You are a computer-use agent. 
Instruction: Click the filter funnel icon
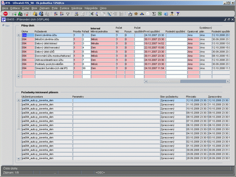[x=68, y=14]
